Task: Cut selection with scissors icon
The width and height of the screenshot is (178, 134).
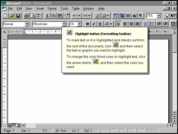Action: click(47, 15)
